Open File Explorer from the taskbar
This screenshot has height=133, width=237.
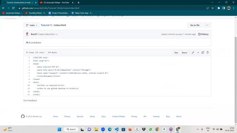(x=96, y=129)
